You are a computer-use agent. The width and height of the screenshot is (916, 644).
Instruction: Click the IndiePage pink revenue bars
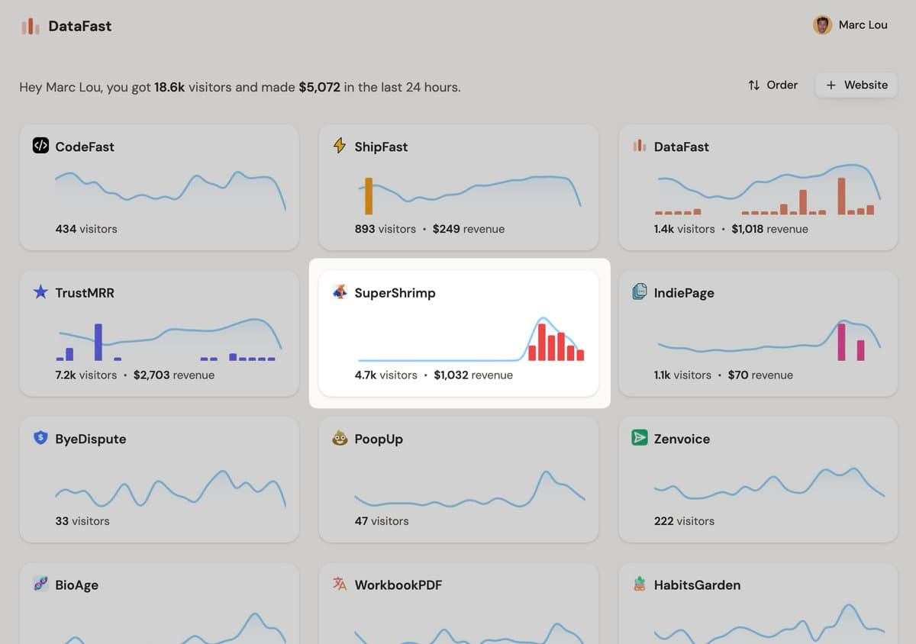coord(851,343)
